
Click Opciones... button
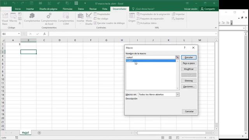pyautogui.click(x=189, y=87)
